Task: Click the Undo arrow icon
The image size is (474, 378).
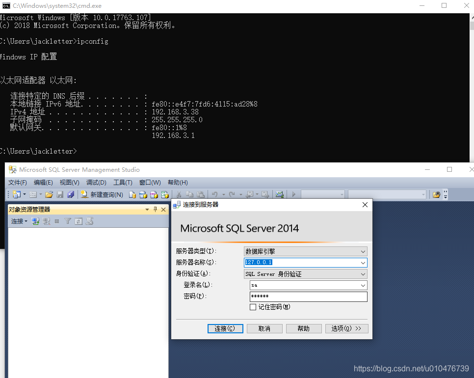Action: click(x=215, y=194)
